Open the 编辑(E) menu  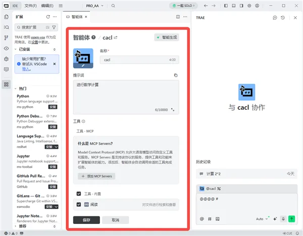47,6
